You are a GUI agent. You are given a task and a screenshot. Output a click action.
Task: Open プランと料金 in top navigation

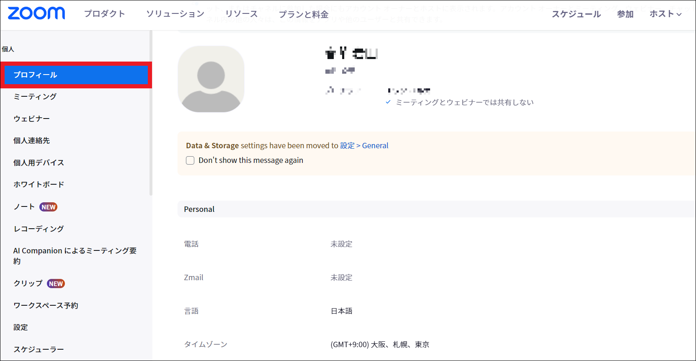coord(304,14)
